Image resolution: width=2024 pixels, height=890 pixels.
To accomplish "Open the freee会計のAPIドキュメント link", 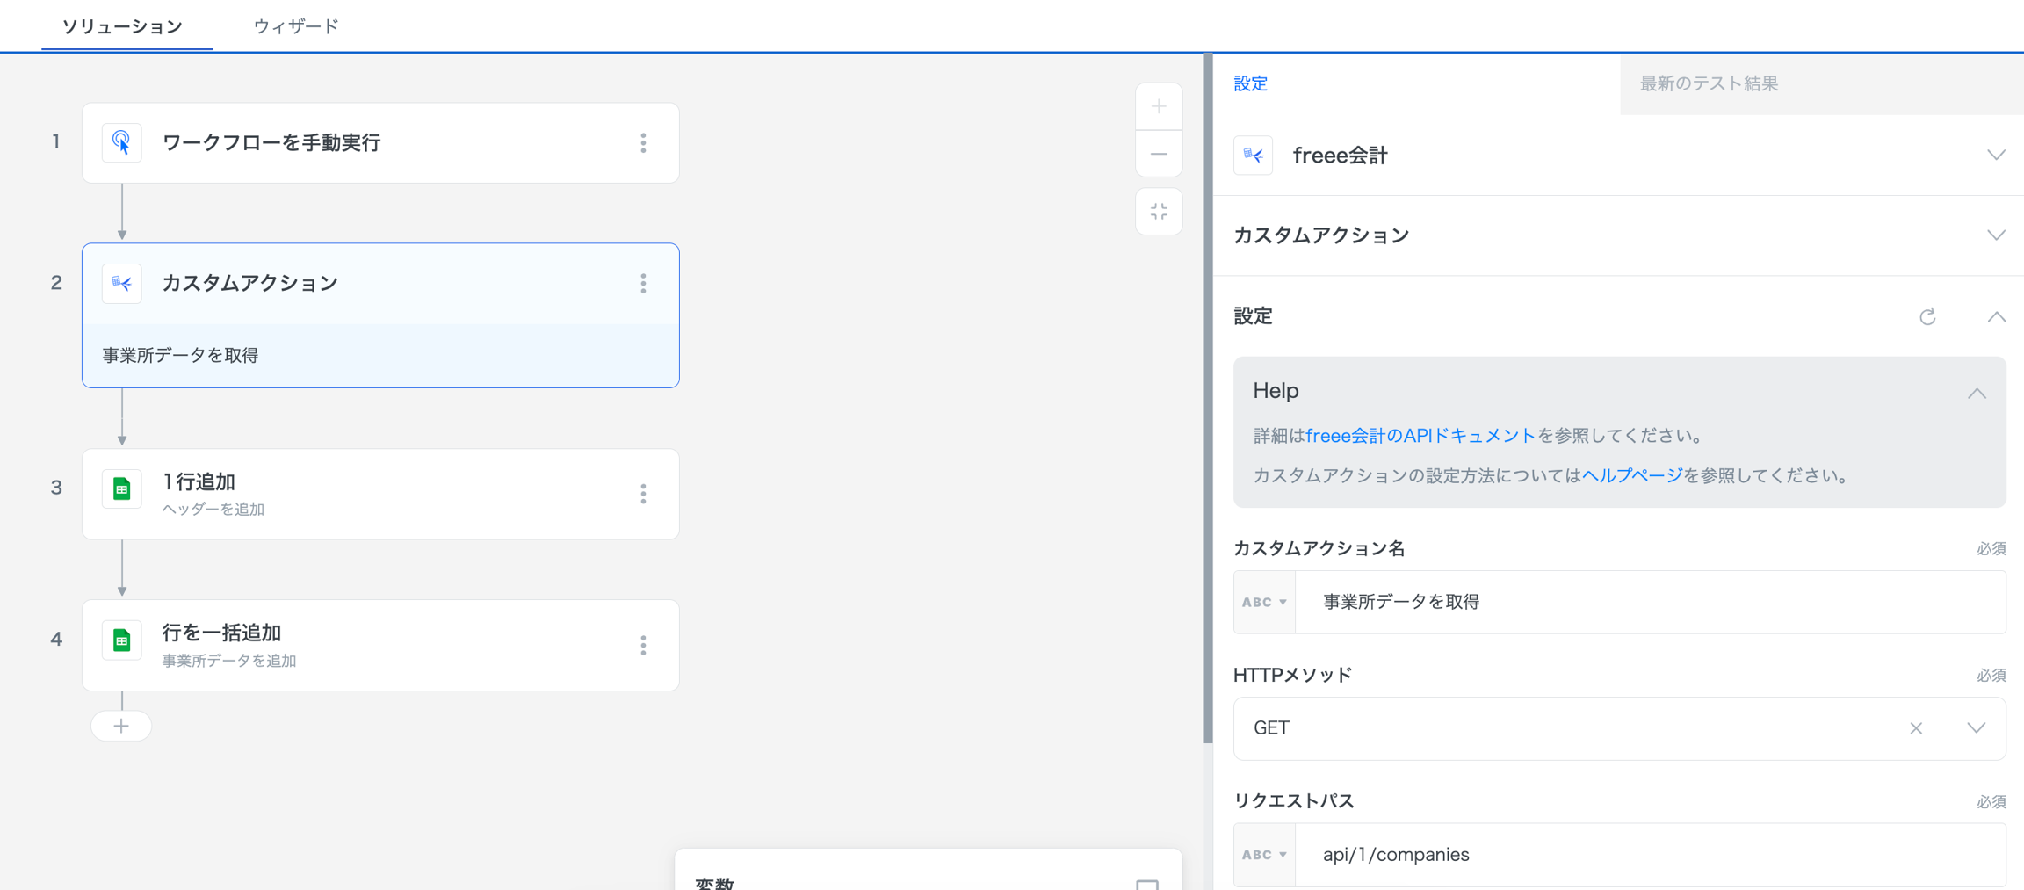I will coord(1420,436).
